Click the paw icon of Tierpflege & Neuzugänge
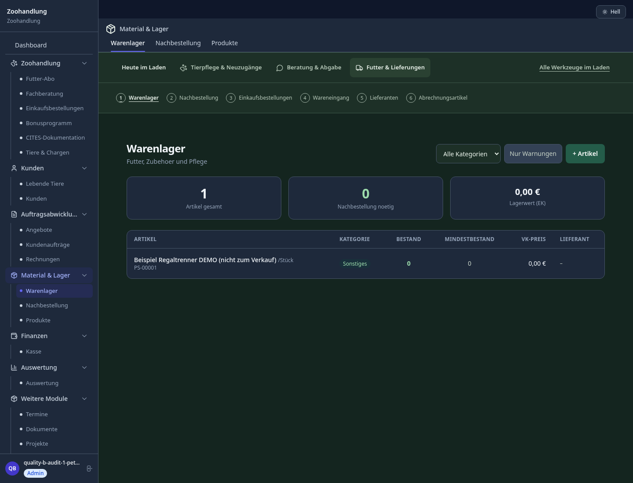Viewport: 633px width, 483px height. tap(183, 68)
